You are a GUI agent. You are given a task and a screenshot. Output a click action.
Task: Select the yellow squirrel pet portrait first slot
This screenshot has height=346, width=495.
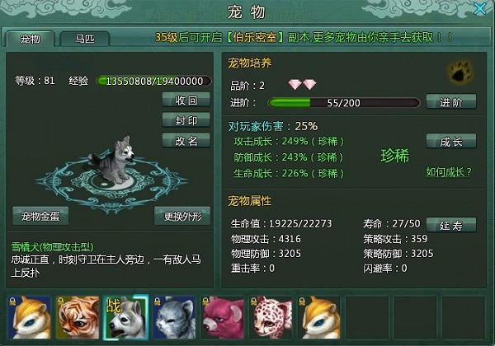(30, 317)
